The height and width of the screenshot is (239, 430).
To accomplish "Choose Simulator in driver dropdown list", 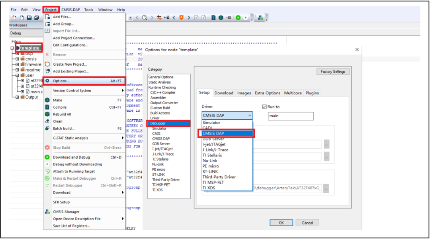I will 227,122.
